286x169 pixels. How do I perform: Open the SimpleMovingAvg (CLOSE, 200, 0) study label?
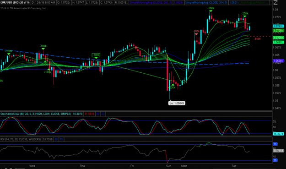click(151, 3)
